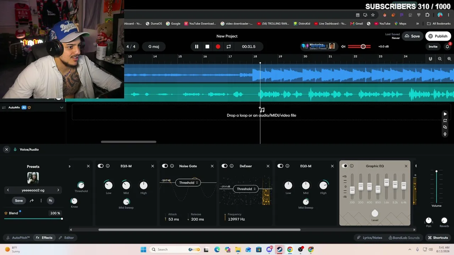Open the DeEsser Threshold dropdown
Screen dimensions: 454x255
click(x=246, y=189)
